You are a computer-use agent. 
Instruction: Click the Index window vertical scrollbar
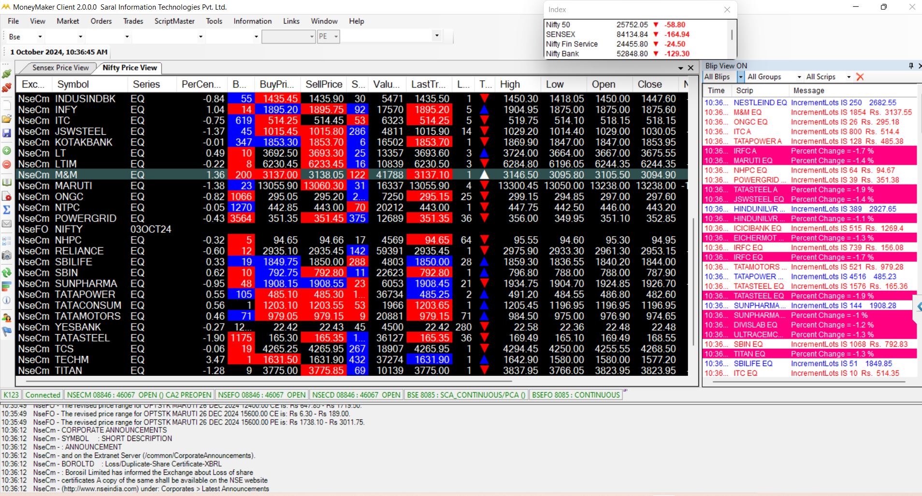pyautogui.click(x=732, y=35)
